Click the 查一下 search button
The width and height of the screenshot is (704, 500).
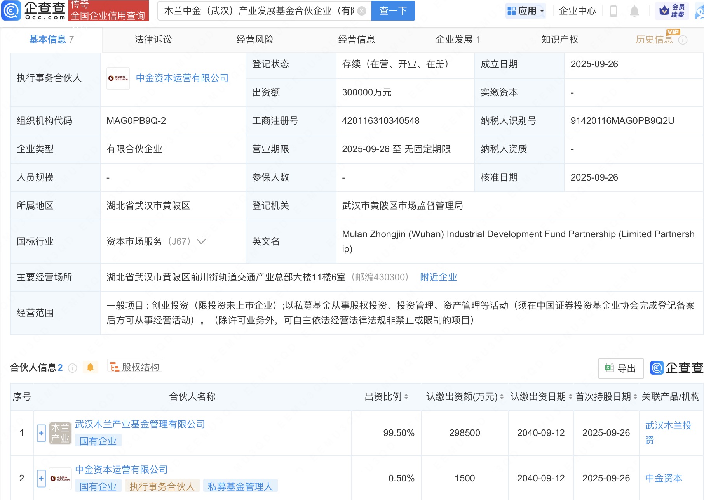pos(393,11)
